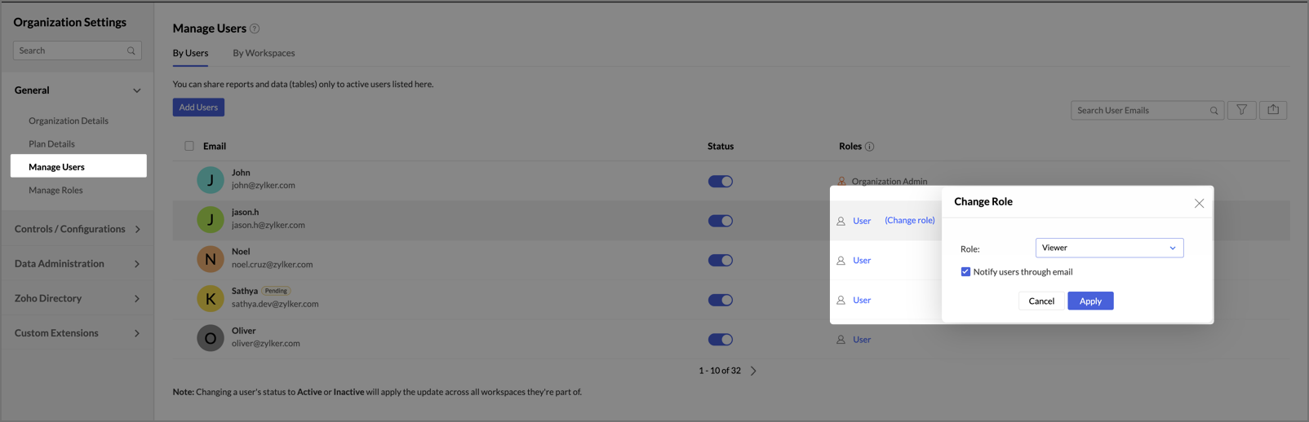Toggle Sathya's status switch
Image resolution: width=1309 pixels, height=422 pixels.
pos(721,300)
